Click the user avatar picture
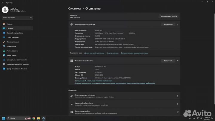Screen dimensions: 215x121 click(5, 10)
